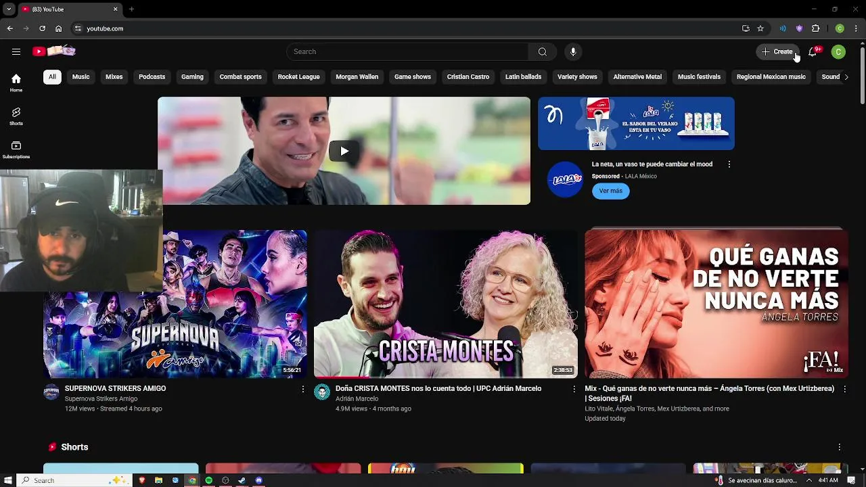Filter by Alternative Metal chip
Viewport: 866px width, 487px height.
tap(637, 77)
